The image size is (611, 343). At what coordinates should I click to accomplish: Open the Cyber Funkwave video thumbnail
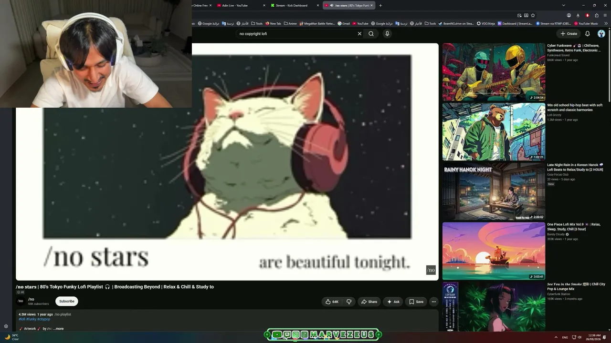(494, 72)
